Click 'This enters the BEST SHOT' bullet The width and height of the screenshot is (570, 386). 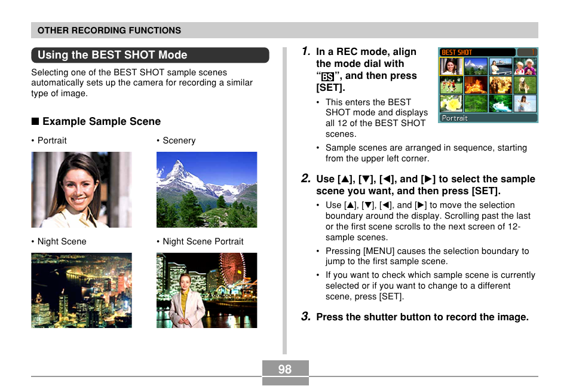(x=376, y=118)
